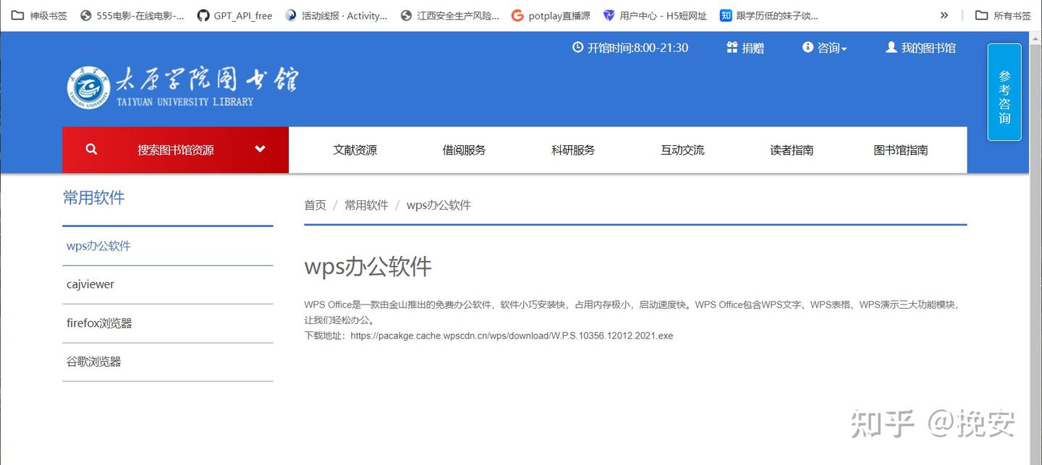The height and width of the screenshot is (465, 1042).
Task: Open the 神级书签 bookmark folder
Action: (x=39, y=15)
